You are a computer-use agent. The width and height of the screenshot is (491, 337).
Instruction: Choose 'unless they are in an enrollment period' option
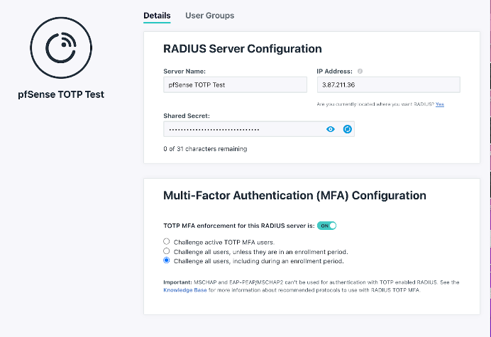pyautogui.click(x=167, y=251)
